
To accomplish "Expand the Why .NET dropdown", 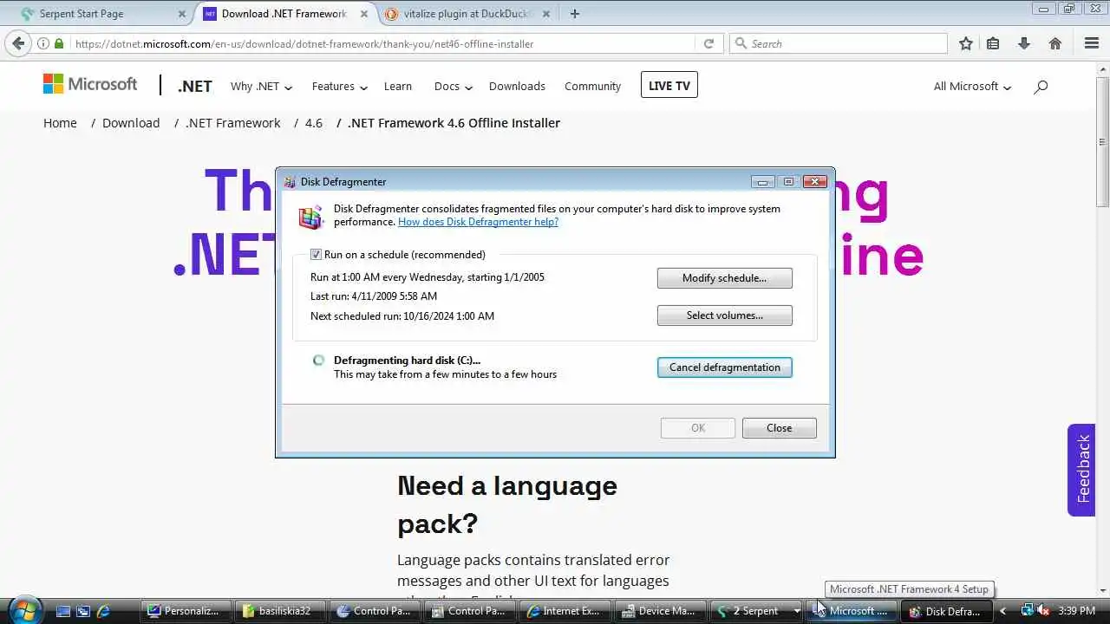I will coord(261,87).
